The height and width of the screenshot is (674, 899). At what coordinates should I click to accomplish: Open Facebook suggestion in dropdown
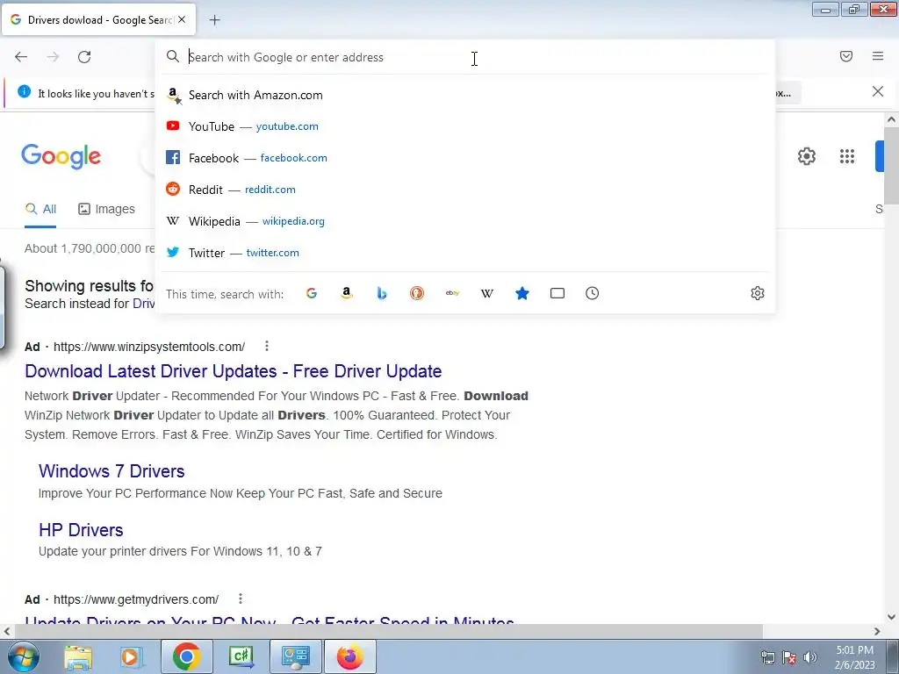coord(464,158)
